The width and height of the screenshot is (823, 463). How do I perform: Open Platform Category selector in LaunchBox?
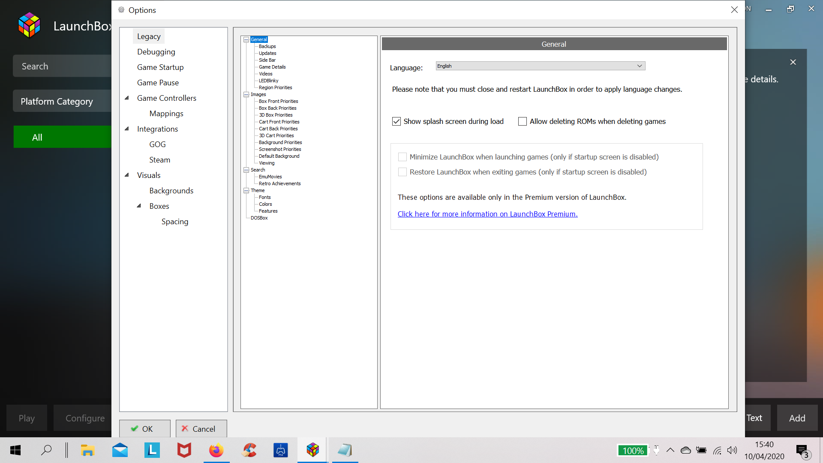[x=62, y=101]
